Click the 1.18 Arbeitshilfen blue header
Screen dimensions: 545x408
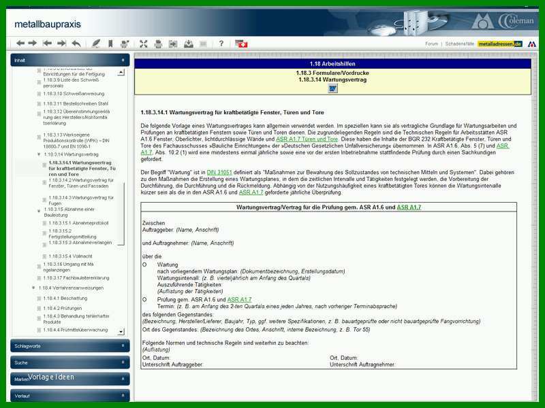tap(332, 63)
